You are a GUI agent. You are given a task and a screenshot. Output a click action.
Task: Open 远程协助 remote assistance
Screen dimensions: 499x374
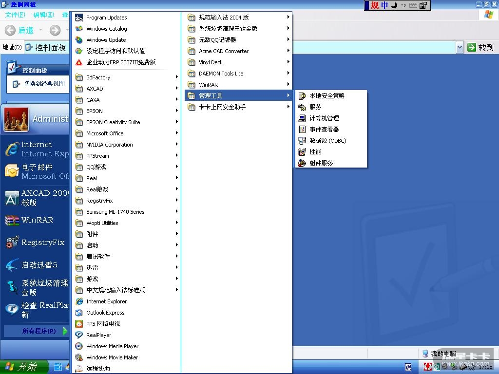point(98,368)
